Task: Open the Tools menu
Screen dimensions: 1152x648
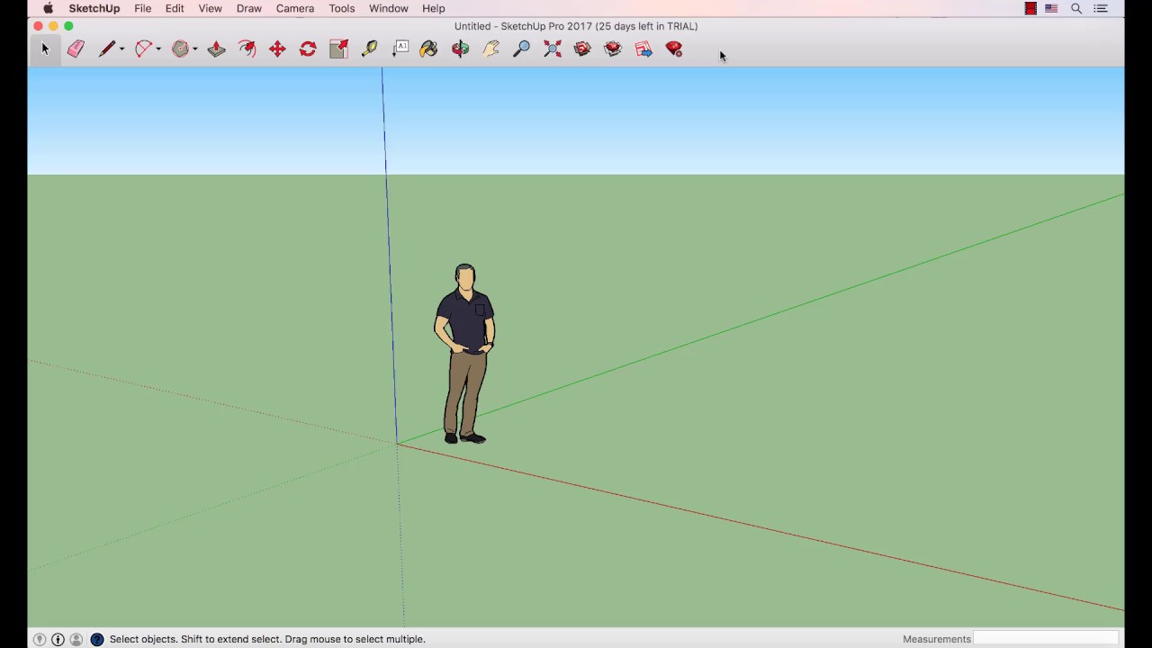Action: point(342,8)
